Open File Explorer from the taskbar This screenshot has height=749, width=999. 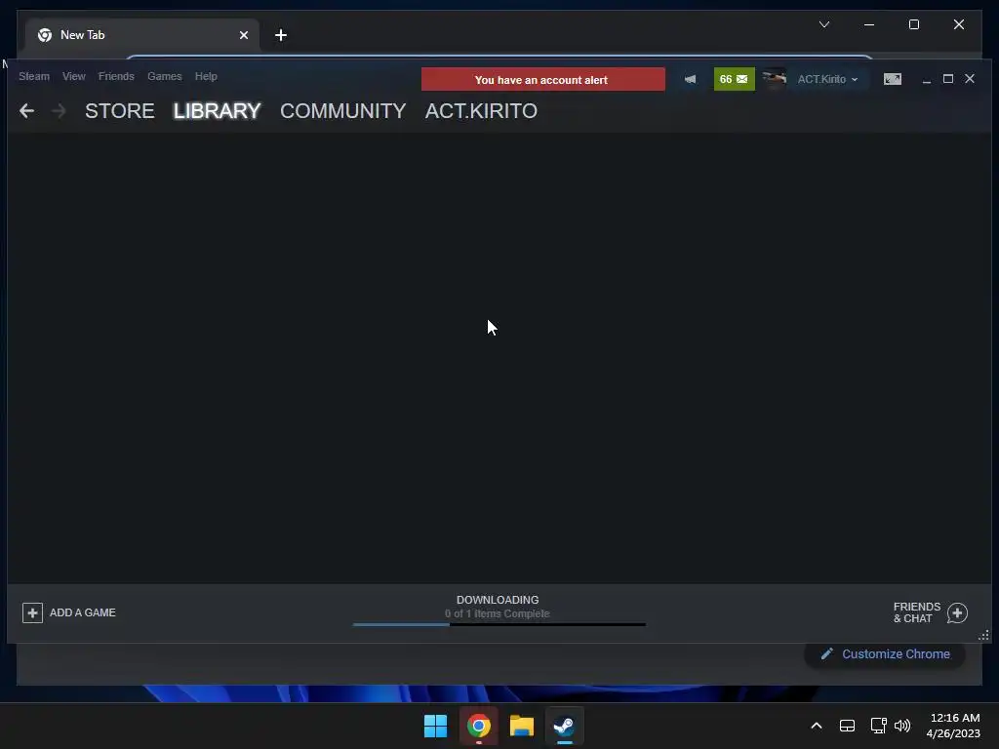click(x=522, y=726)
